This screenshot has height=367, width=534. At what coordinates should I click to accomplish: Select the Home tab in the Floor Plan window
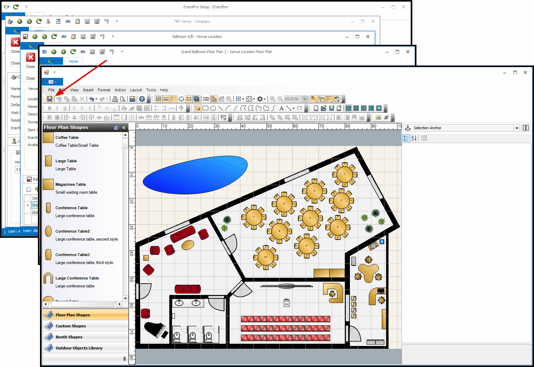[73, 61]
